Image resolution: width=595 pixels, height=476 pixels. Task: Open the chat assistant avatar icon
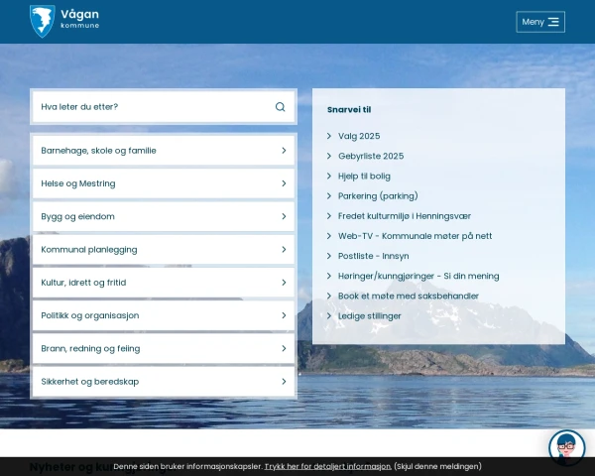click(566, 448)
